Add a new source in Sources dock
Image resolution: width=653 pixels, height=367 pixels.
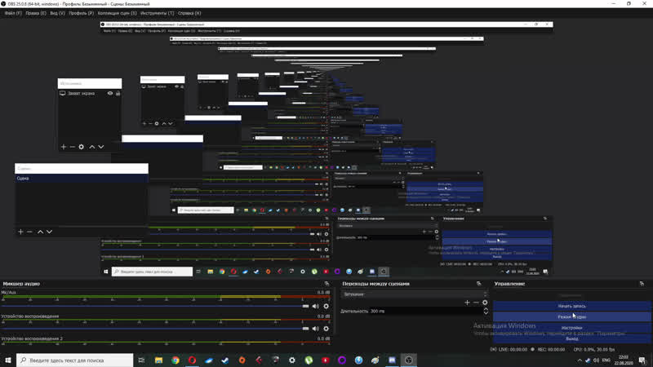(64, 147)
